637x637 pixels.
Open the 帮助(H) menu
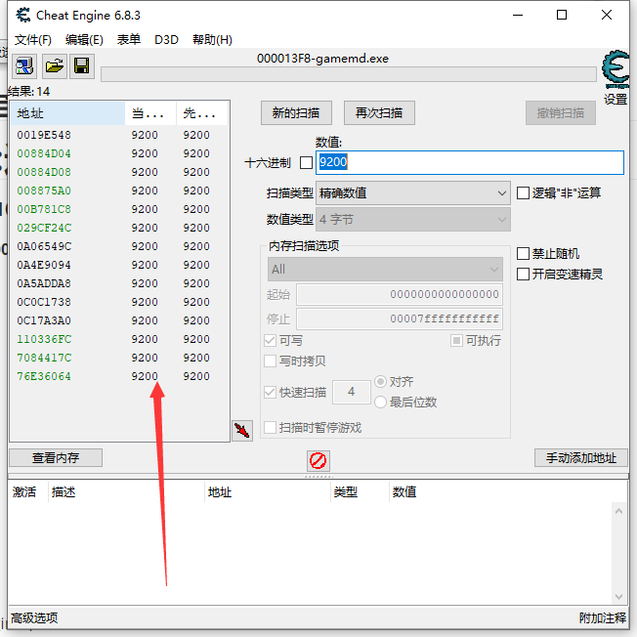point(212,40)
